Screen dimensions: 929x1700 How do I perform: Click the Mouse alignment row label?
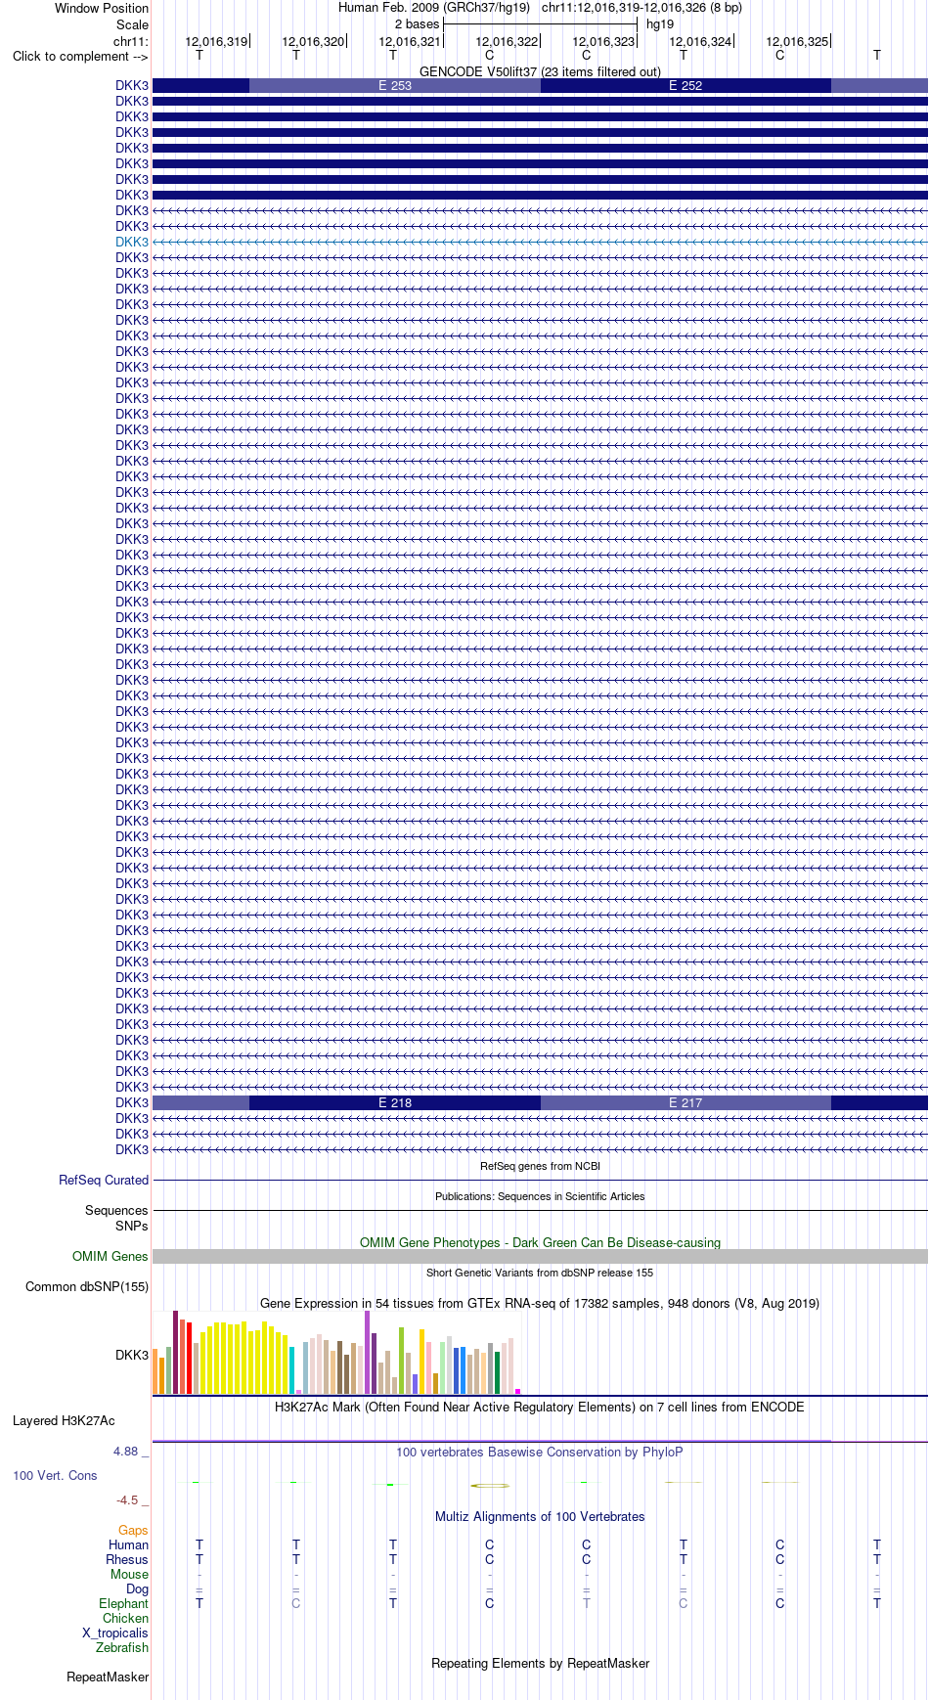point(129,1574)
